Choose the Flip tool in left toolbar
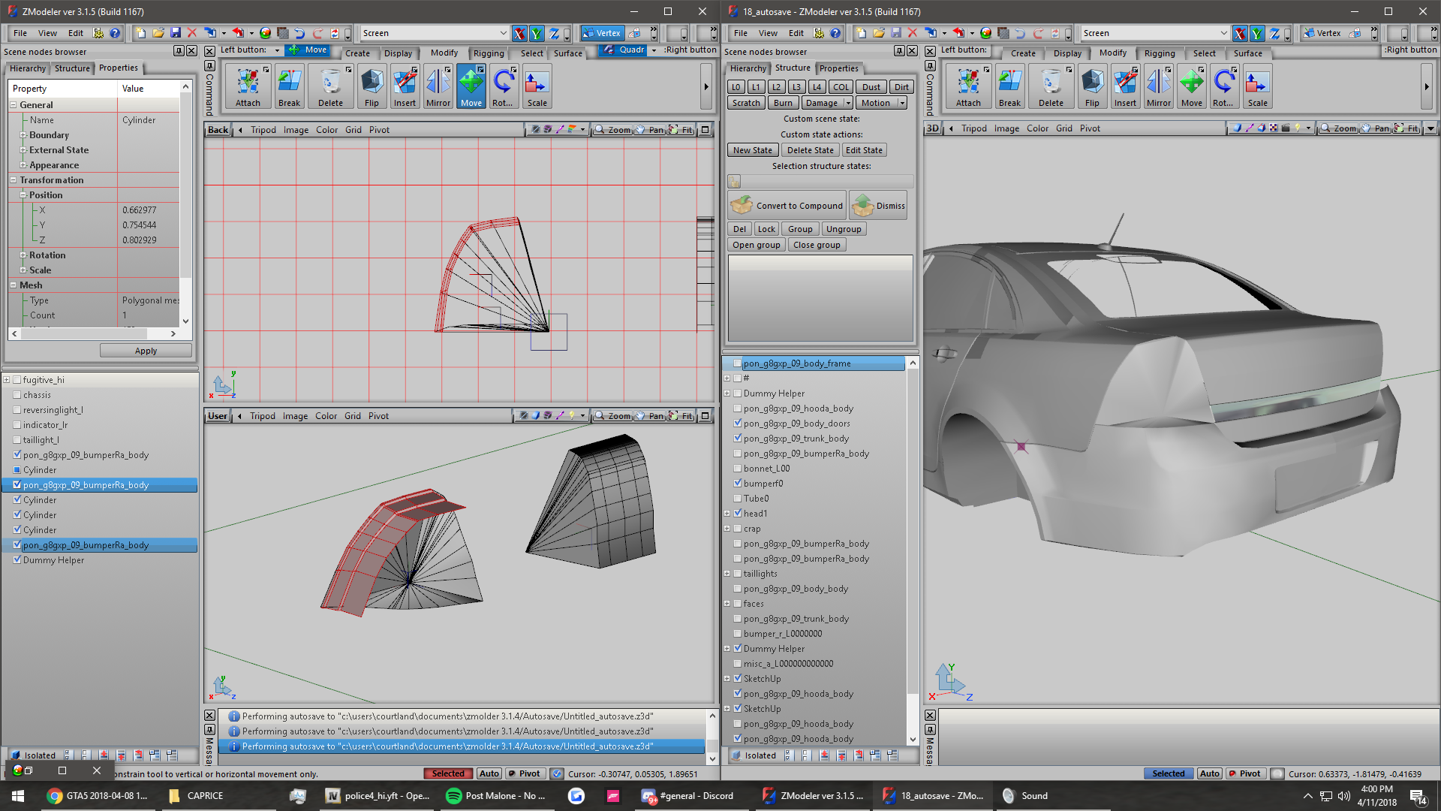1441x811 pixels. pyautogui.click(x=372, y=87)
